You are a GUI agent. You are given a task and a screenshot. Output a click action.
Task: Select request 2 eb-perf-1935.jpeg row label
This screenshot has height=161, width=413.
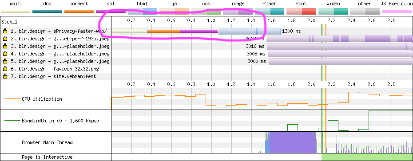point(60,39)
